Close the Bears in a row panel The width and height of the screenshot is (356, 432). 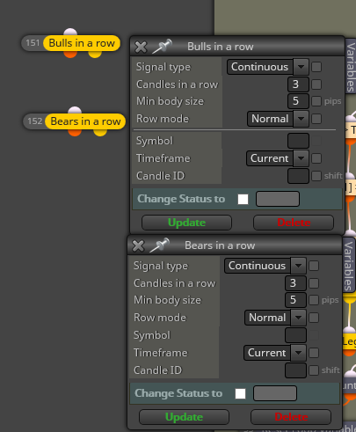coord(138,245)
